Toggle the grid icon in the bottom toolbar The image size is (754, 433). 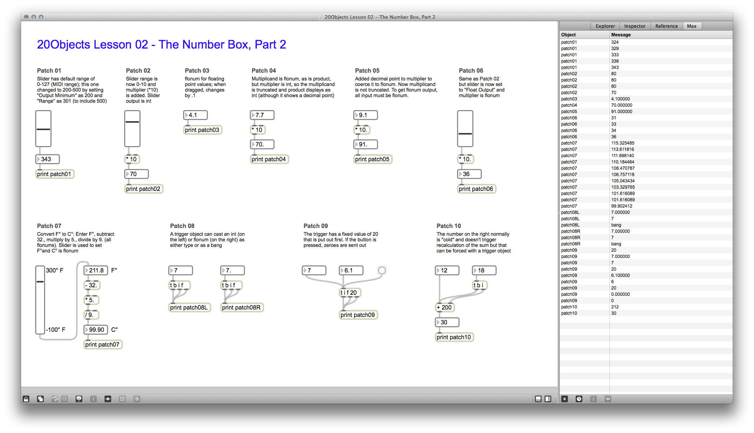coord(122,399)
